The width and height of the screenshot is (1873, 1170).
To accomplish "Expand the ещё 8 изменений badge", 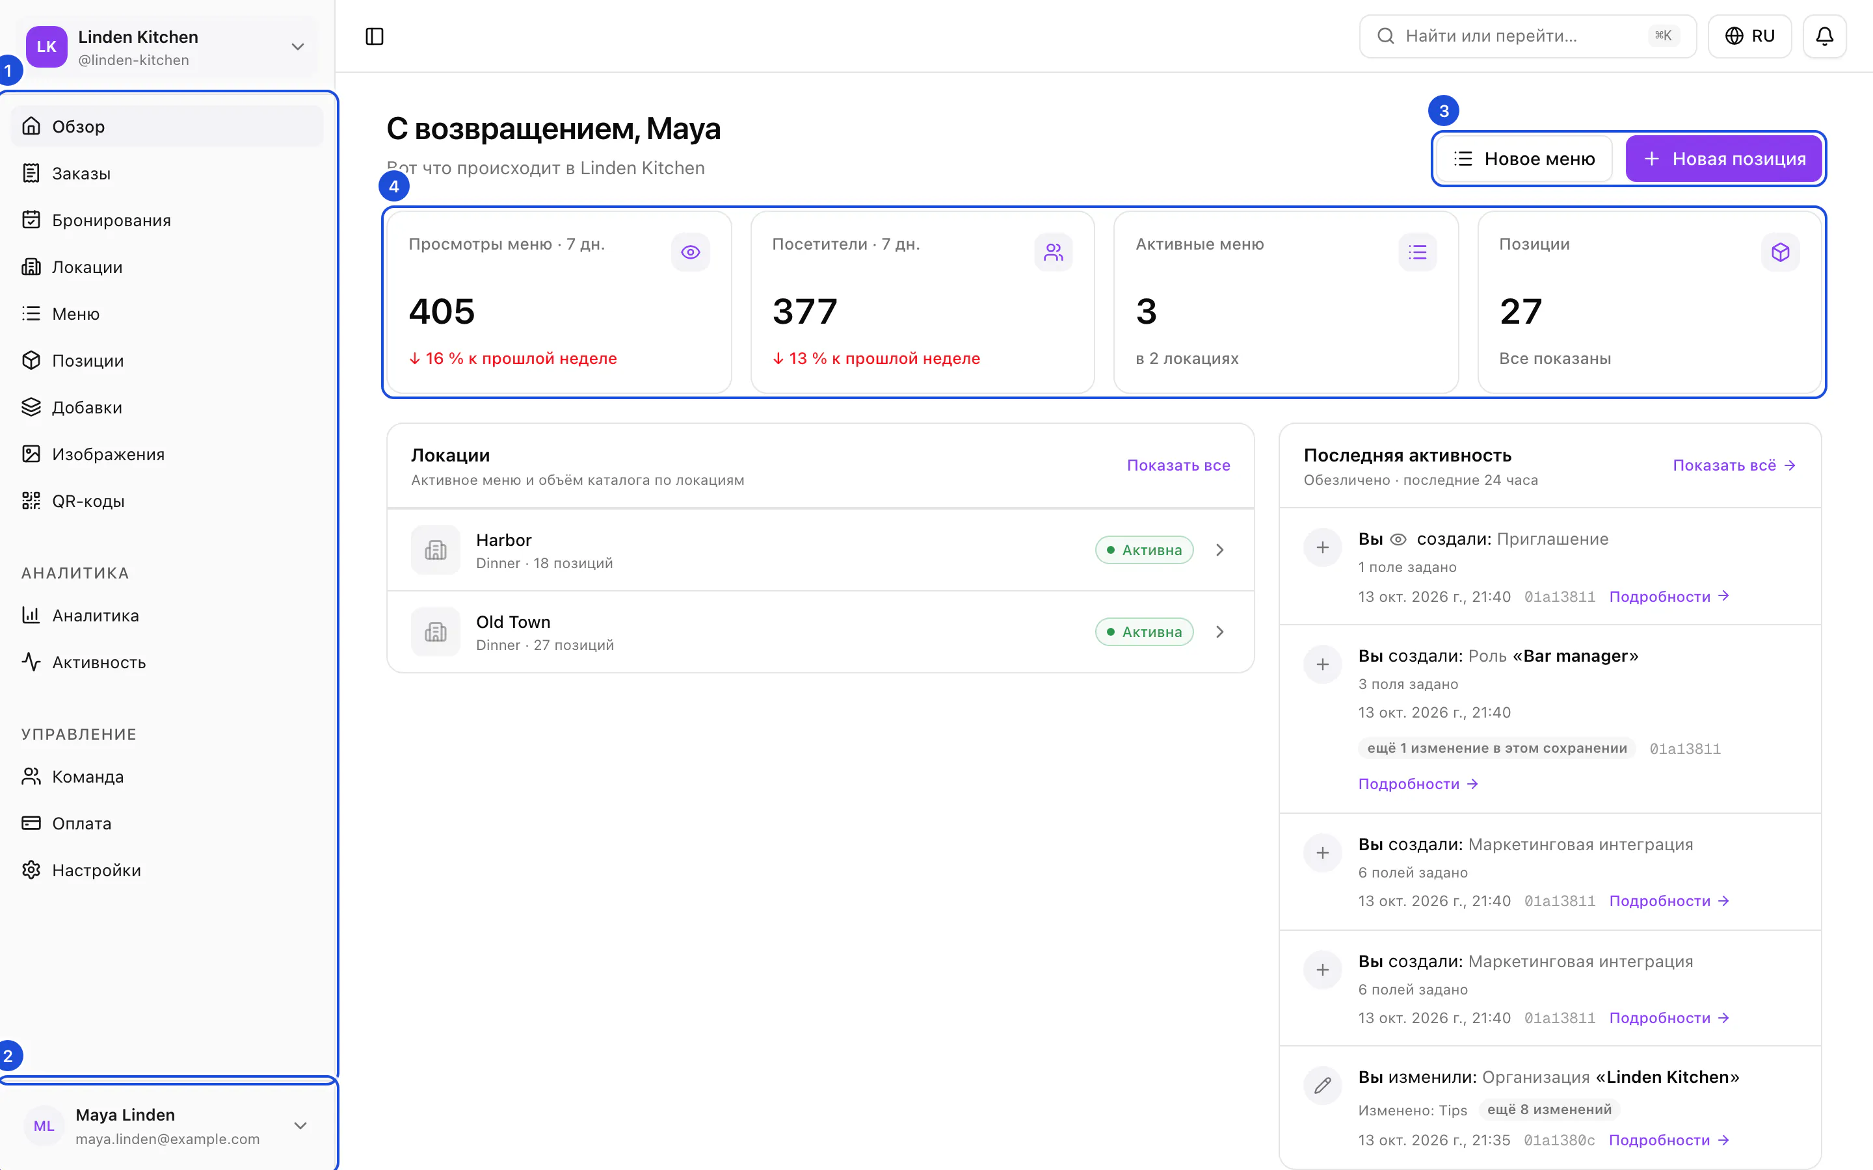I will point(1550,1110).
